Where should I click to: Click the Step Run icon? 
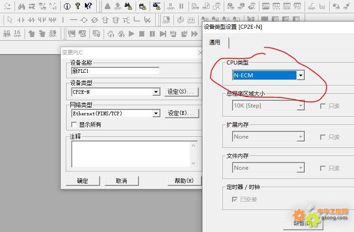point(163,34)
